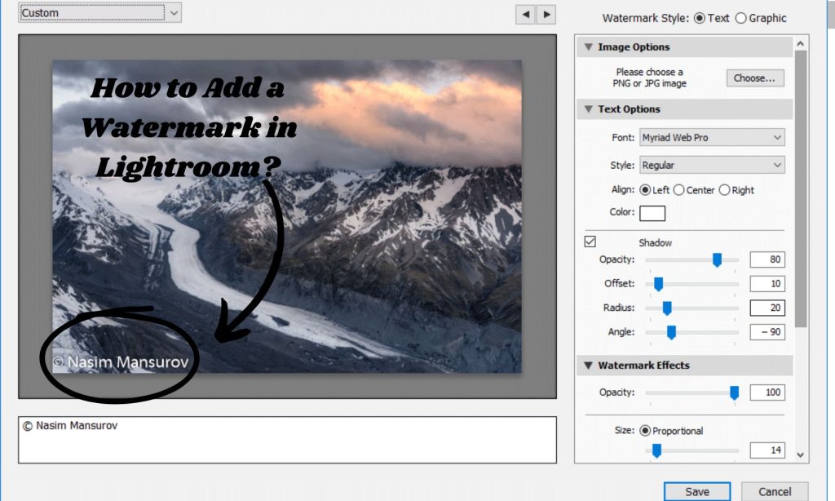Click the previous photo arrow button

coord(526,15)
